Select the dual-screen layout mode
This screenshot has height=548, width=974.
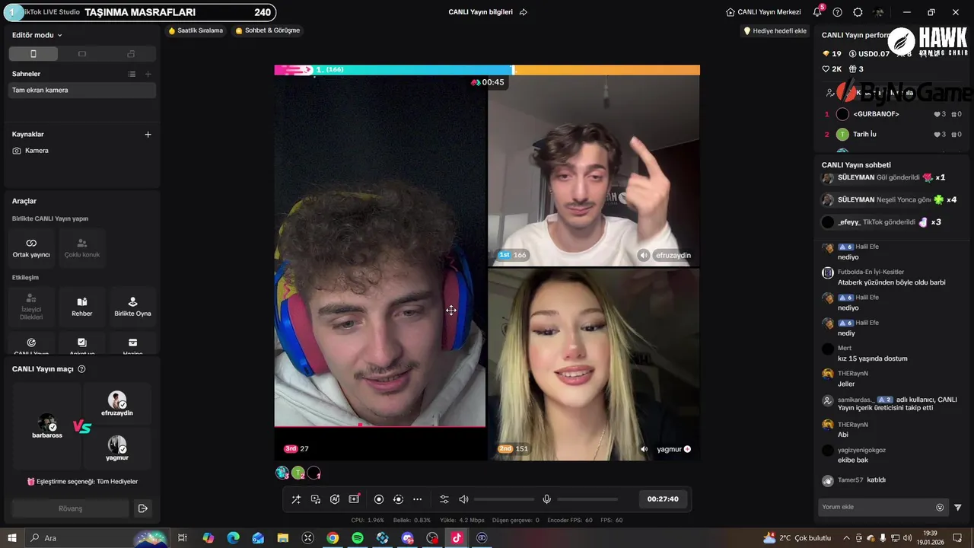point(131,54)
